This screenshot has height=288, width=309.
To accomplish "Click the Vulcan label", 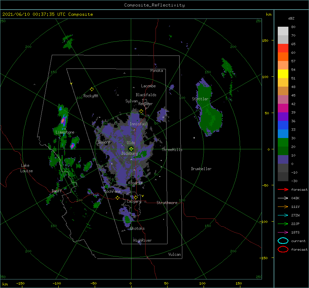I will tap(175, 254).
